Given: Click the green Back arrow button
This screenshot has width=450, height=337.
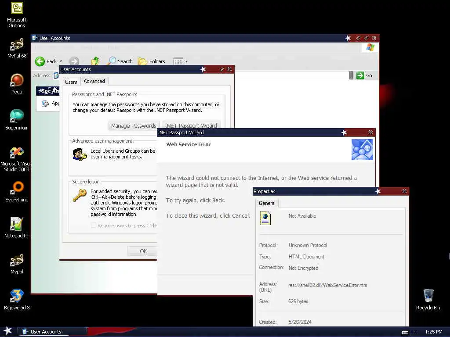Looking at the screenshot, I should (x=40, y=61).
